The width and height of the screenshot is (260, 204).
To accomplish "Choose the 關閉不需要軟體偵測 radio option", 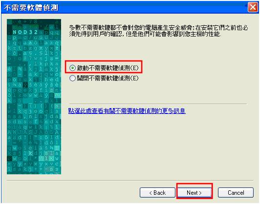I will [x=72, y=78].
